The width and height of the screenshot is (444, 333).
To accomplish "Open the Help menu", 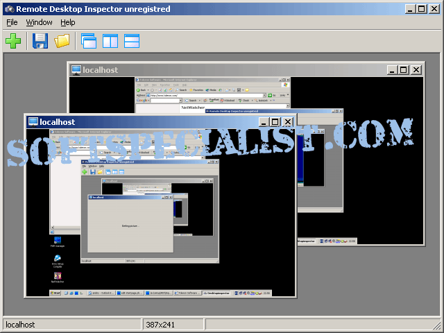I will tap(67, 22).
